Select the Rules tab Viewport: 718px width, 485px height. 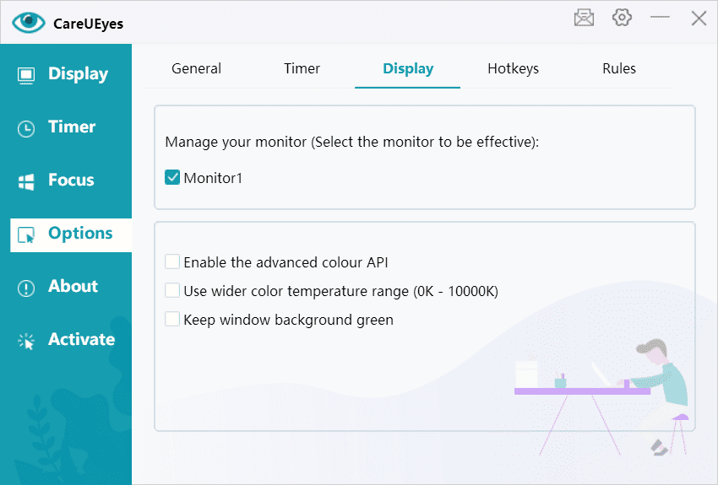pos(619,69)
